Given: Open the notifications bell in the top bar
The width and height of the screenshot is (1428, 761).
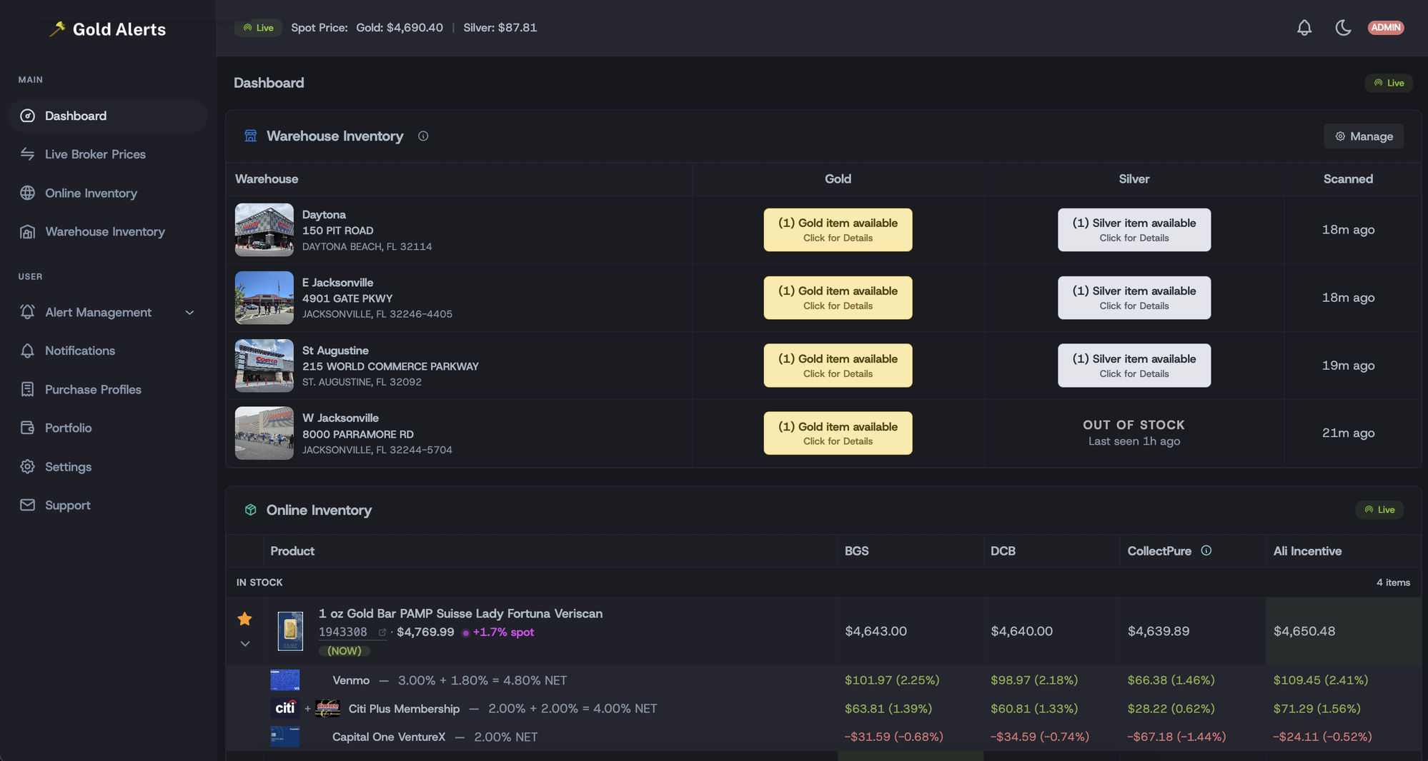Looking at the screenshot, I should [1304, 28].
